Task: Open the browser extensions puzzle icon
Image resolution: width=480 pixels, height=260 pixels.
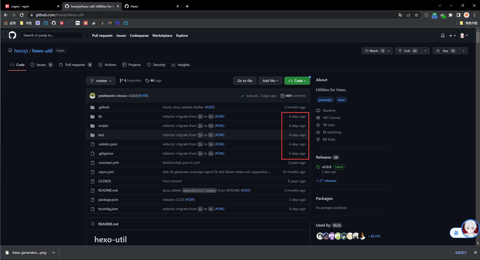Action: (x=451, y=15)
